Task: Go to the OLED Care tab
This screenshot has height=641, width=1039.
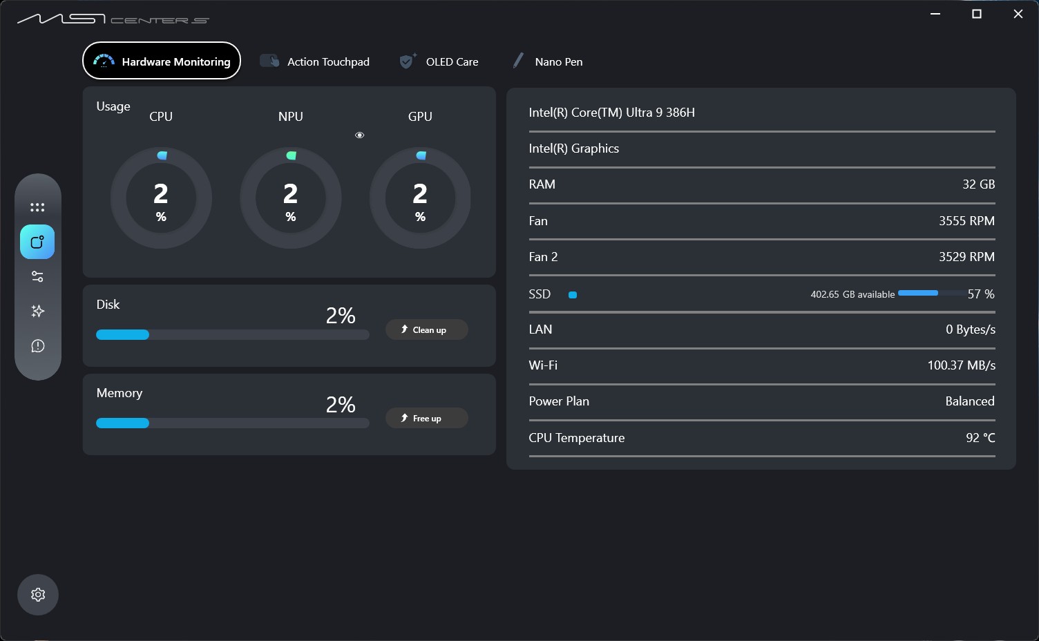Action: (x=439, y=61)
